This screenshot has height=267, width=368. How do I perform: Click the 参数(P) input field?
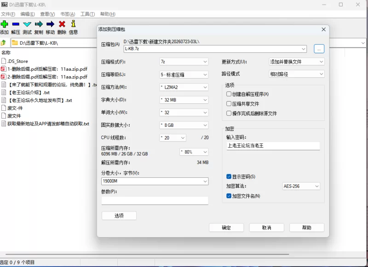(x=155, y=201)
